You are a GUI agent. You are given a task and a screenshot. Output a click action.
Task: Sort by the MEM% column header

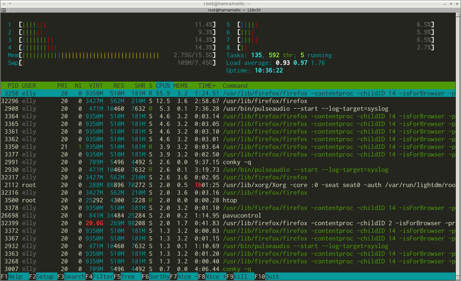click(x=180, y=86)
